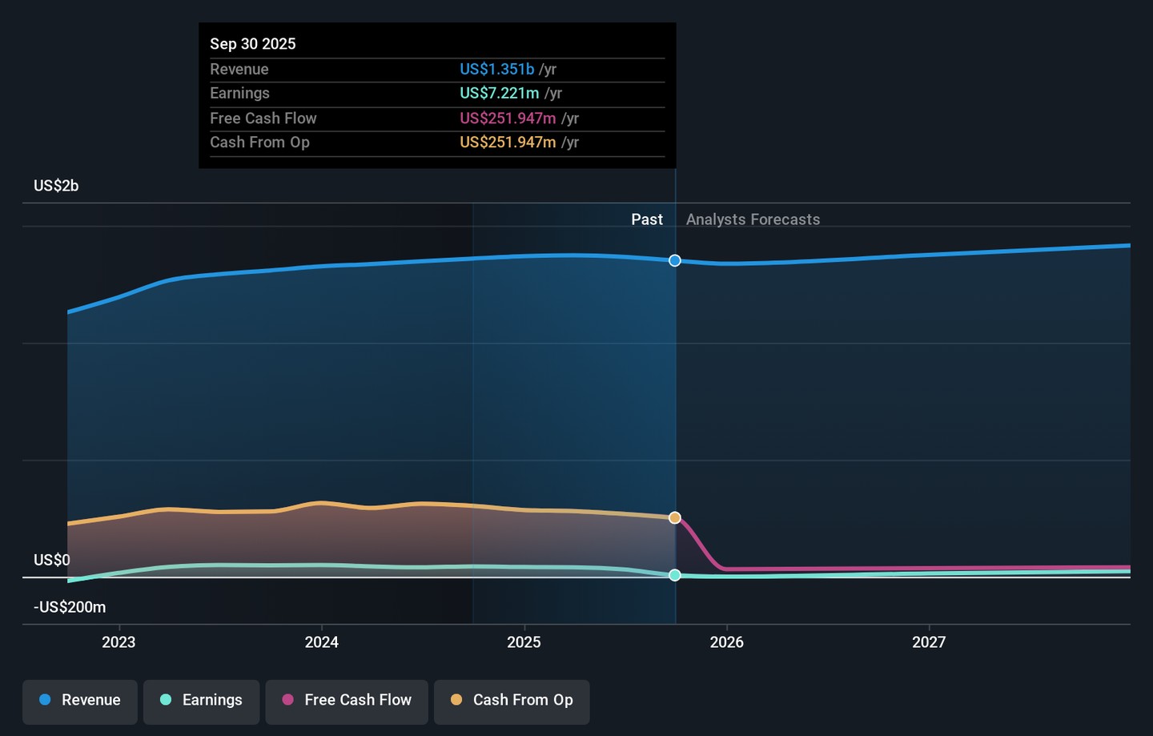Click the blue Revenue data point marker

pos(675,260)
